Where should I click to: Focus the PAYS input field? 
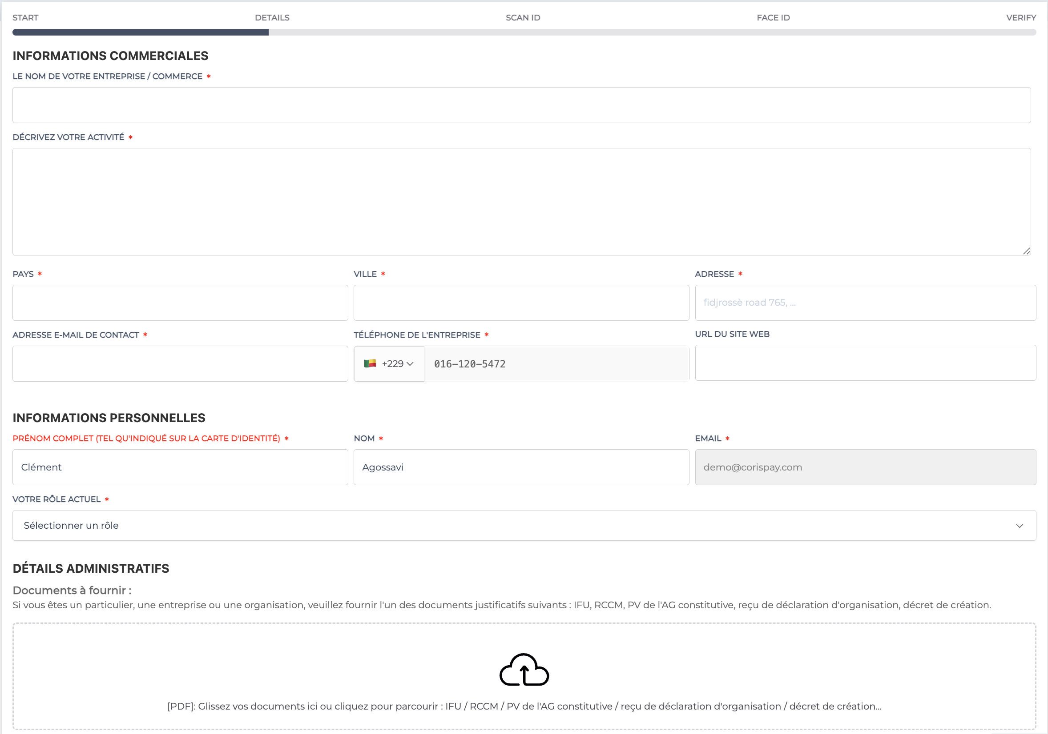pyautogui.click(x=180, y=303)
